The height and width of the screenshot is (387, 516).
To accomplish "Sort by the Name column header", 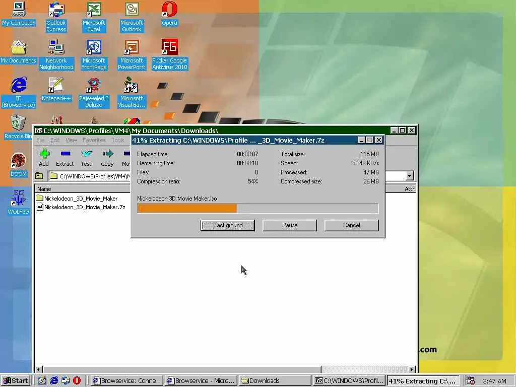I will 82,189.
